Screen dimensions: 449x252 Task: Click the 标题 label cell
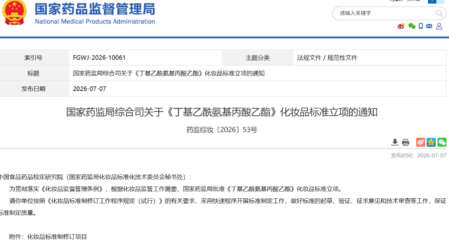click(x=34, y=73)
